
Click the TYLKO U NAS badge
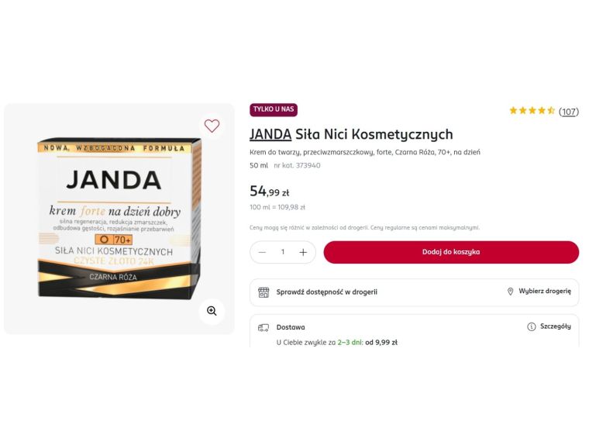tap(274, 110)
